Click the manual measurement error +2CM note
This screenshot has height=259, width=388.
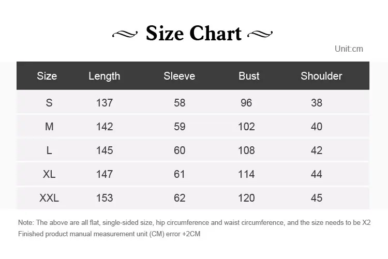109,234
